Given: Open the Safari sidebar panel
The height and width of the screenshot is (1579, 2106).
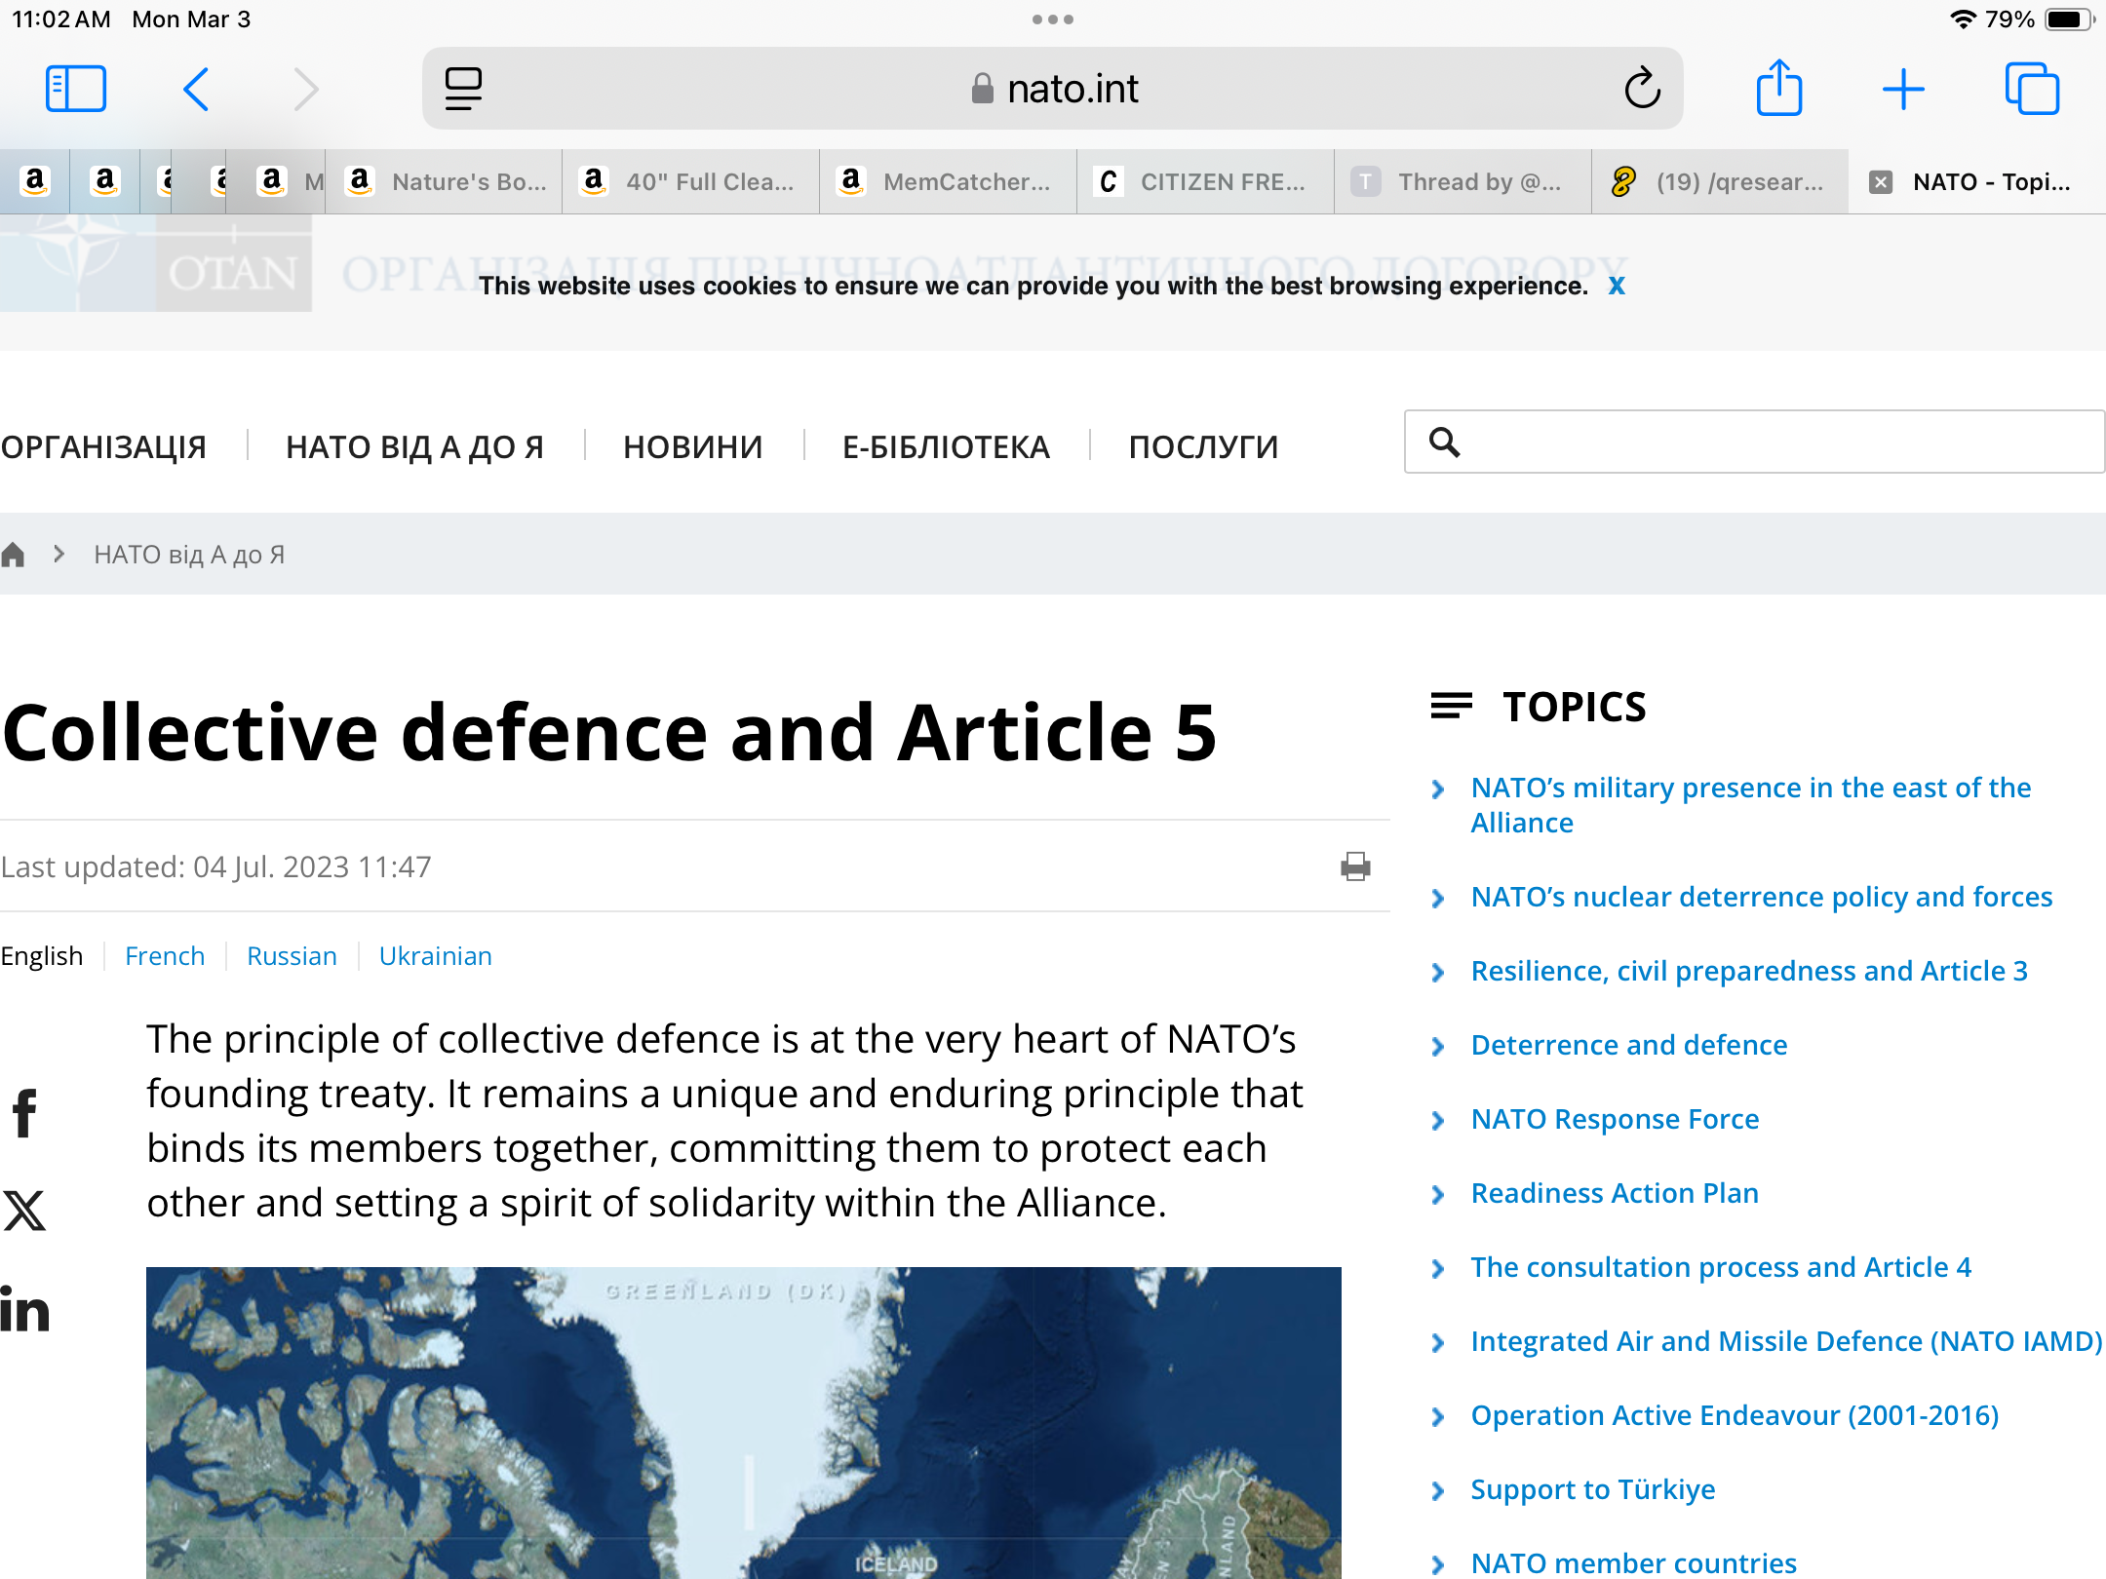Looking at the screenshot, I should click(x=76, y=89).
